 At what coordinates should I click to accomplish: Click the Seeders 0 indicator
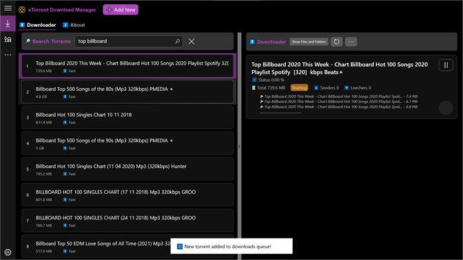click(x=327, y=88)
